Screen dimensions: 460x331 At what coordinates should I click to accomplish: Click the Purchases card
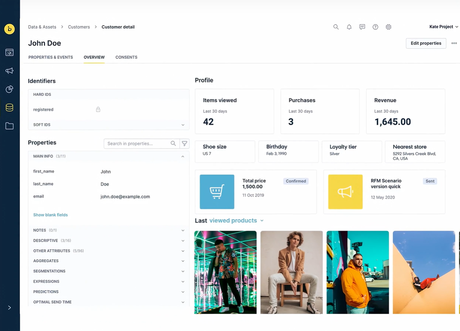click(320, 111)
